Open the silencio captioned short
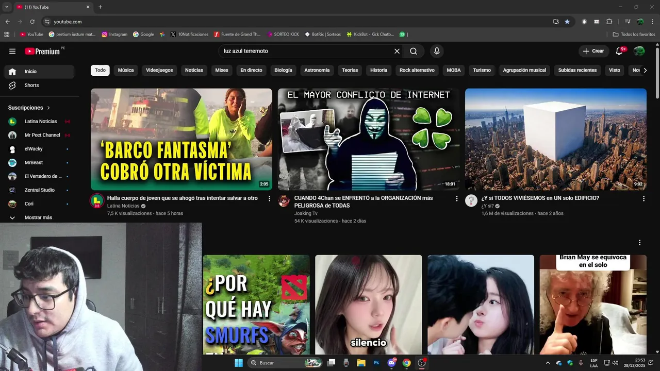The height and width of the screenshot is (371, 660). [369, 305]
